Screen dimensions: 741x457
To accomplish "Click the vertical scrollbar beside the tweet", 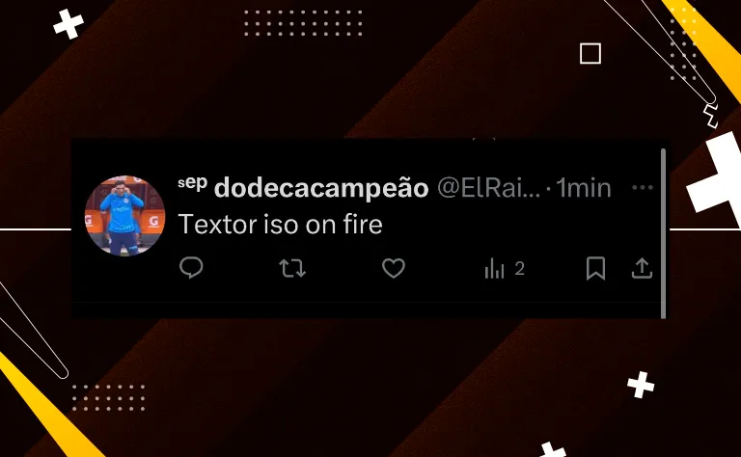I will click(x=664, y=233).
